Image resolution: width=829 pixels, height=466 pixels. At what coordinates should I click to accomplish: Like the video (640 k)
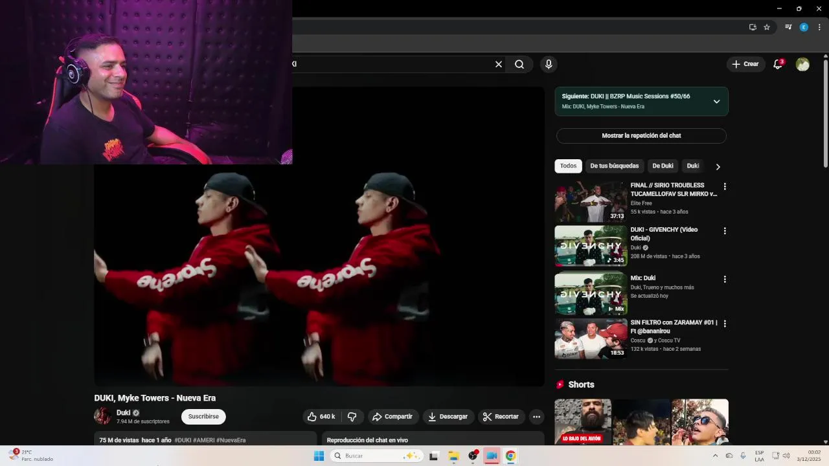(x=322, y=417)
